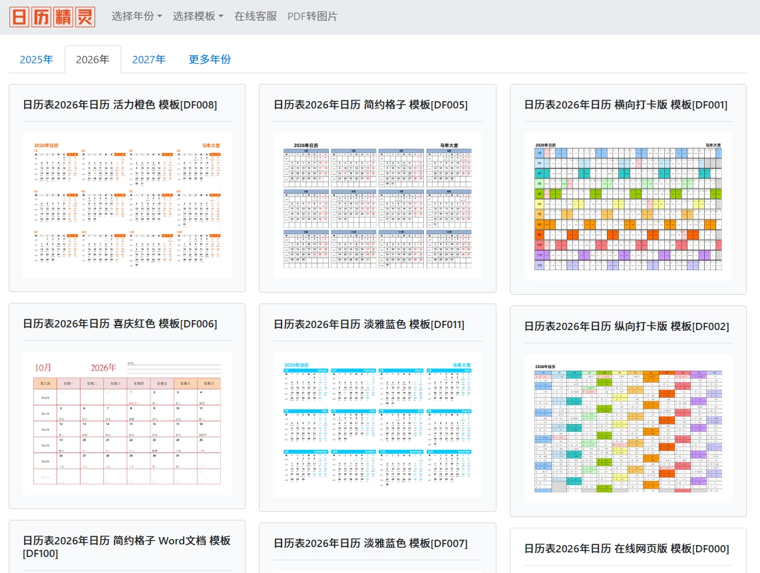Expand the 选择模板 dropdown menu
Viewport: 760px width, 573px height.
tap(198, 16)
